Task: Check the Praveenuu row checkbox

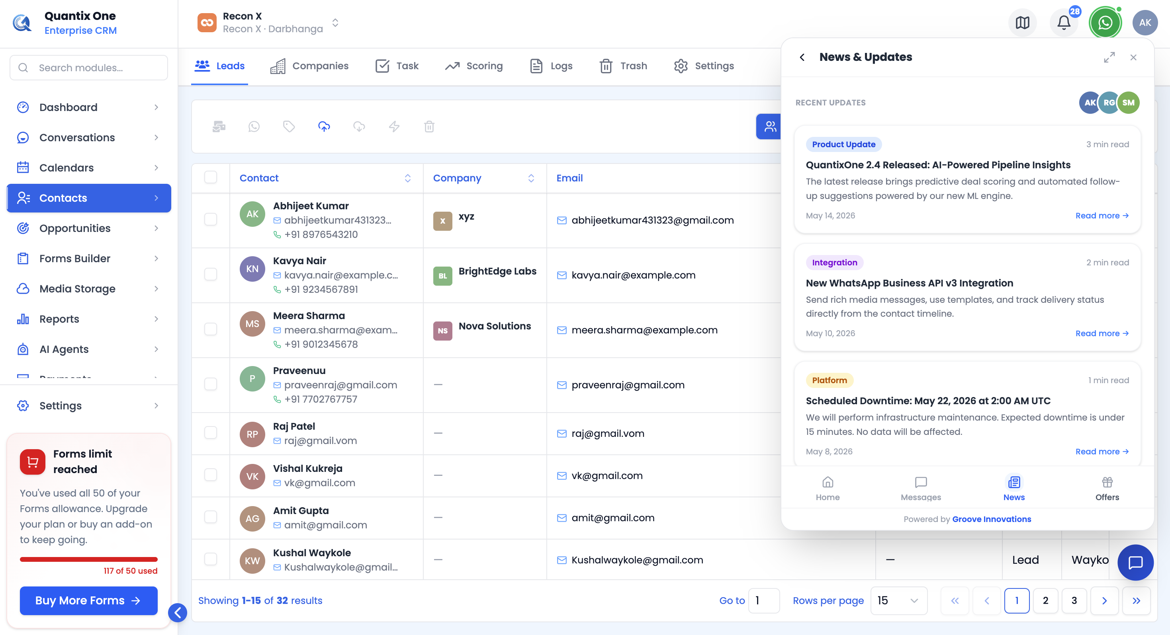Action: [210, 384]
